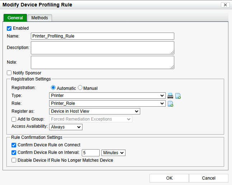
Task: Open the Register as dropdown
Action: pyautogui.click(x=95, y=111)
